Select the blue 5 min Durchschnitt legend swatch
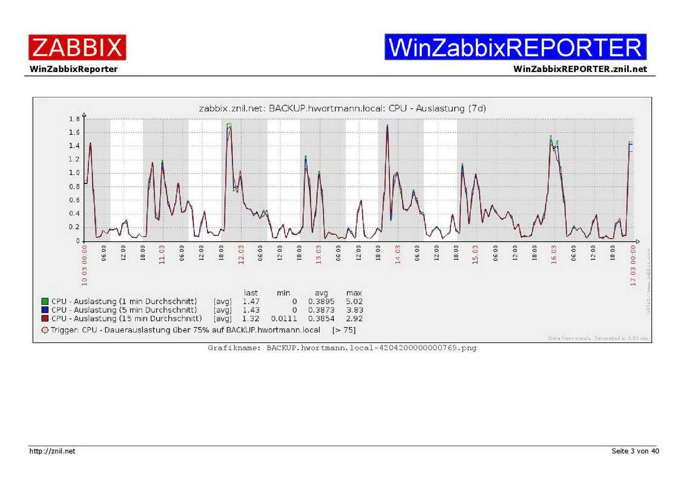 point(45,310)
